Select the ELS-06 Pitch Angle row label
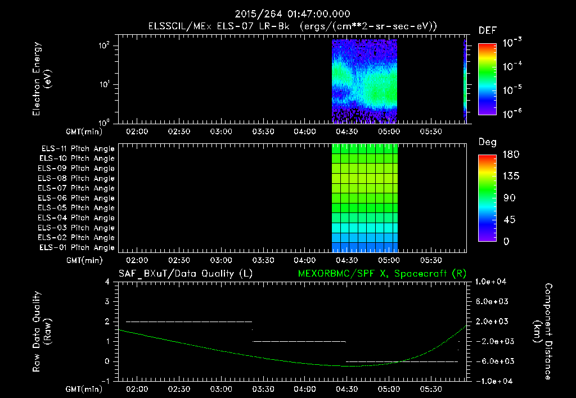 click(x=76, y=198)
